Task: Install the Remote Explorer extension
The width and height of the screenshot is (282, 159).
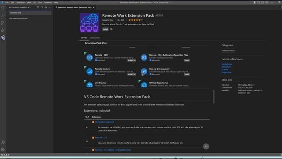Action: click(x=130, y=74)
